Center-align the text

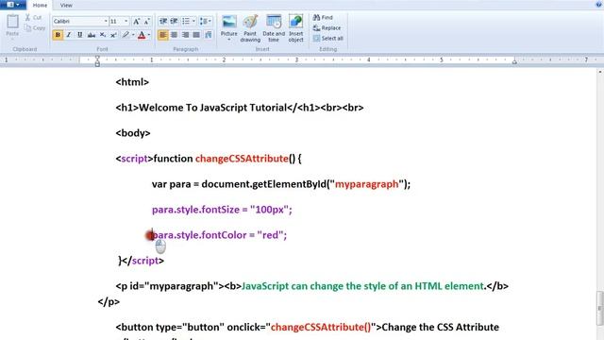click(x=174, y=35)
